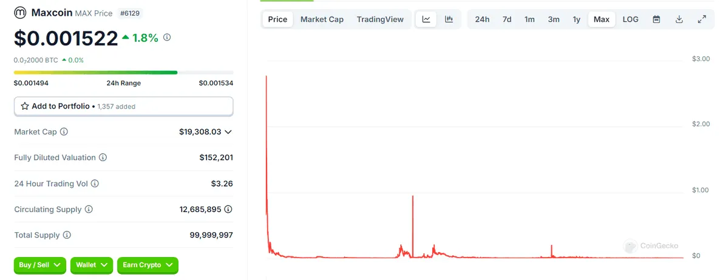Toggle the LOG scale on chart
This screenshot has height=280, width=728.
coord(630,19)
